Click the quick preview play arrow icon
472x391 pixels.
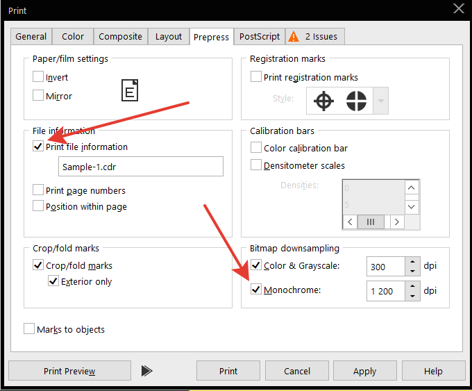coord(146,371)
